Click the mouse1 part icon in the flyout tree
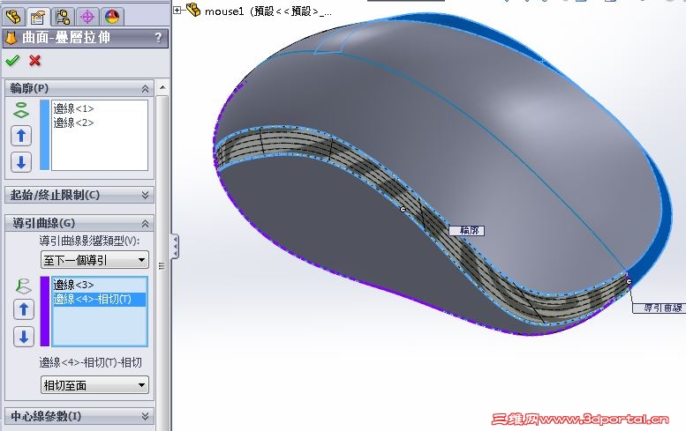Image resolution: width=686 pixels, height=431 pixels. (x=193, y=10)
